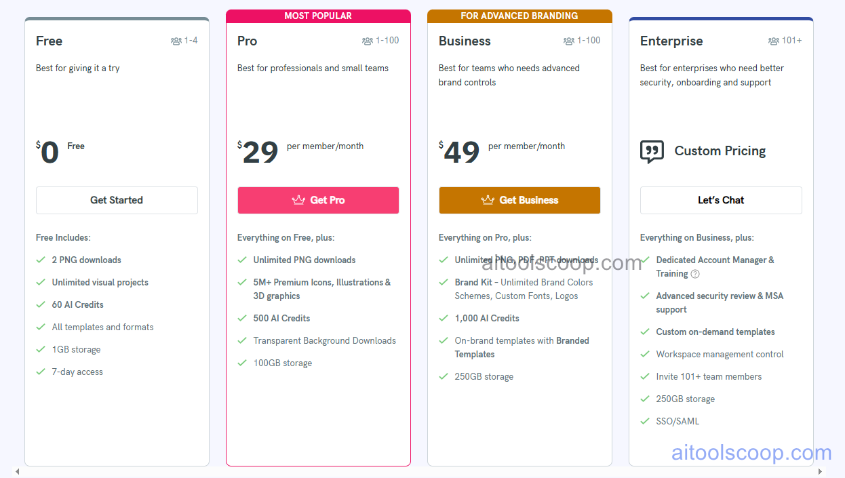Screen dimensions: 845x478
Task: Click the left scroll arrow at bottom
Action: point(16,471)
